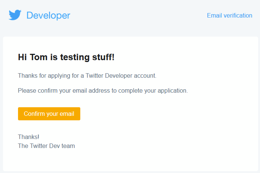
Task: Click the word 'account' ending the first paragraph
Action: tap(145, 75)
